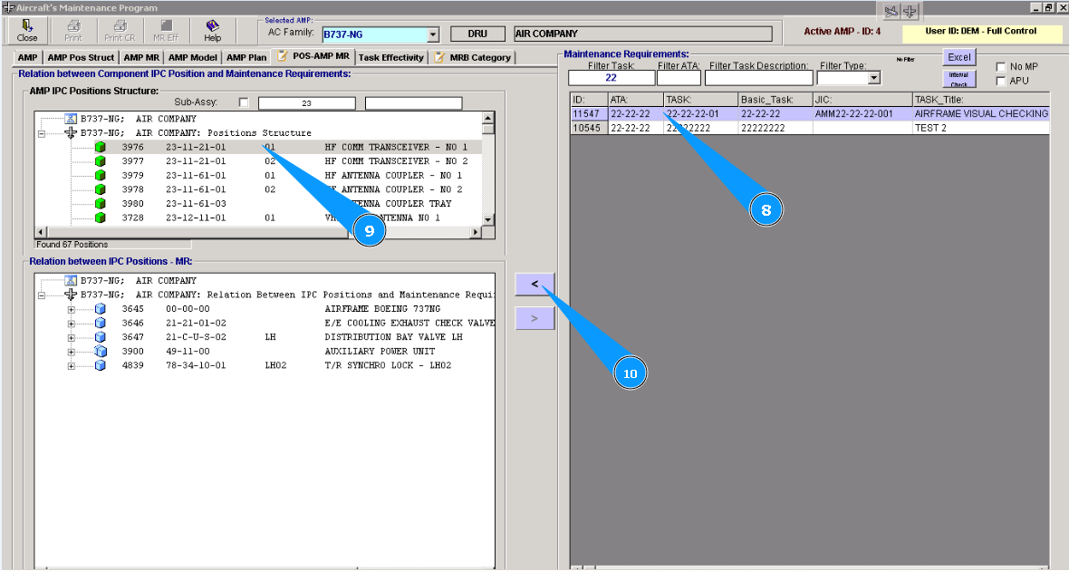1069x571 pixels.
Task: Click the Excel export button
Action: coord(958,57)
